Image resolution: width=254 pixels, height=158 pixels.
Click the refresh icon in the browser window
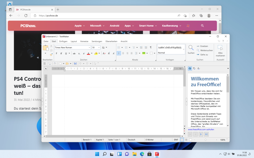(x=26, y=16)
